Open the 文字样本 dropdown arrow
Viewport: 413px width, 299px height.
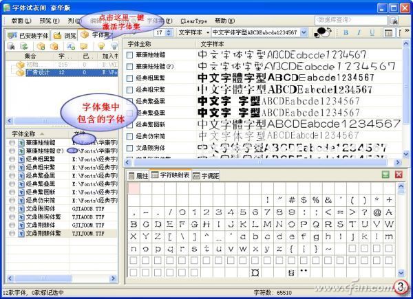[x=208, y=32]
